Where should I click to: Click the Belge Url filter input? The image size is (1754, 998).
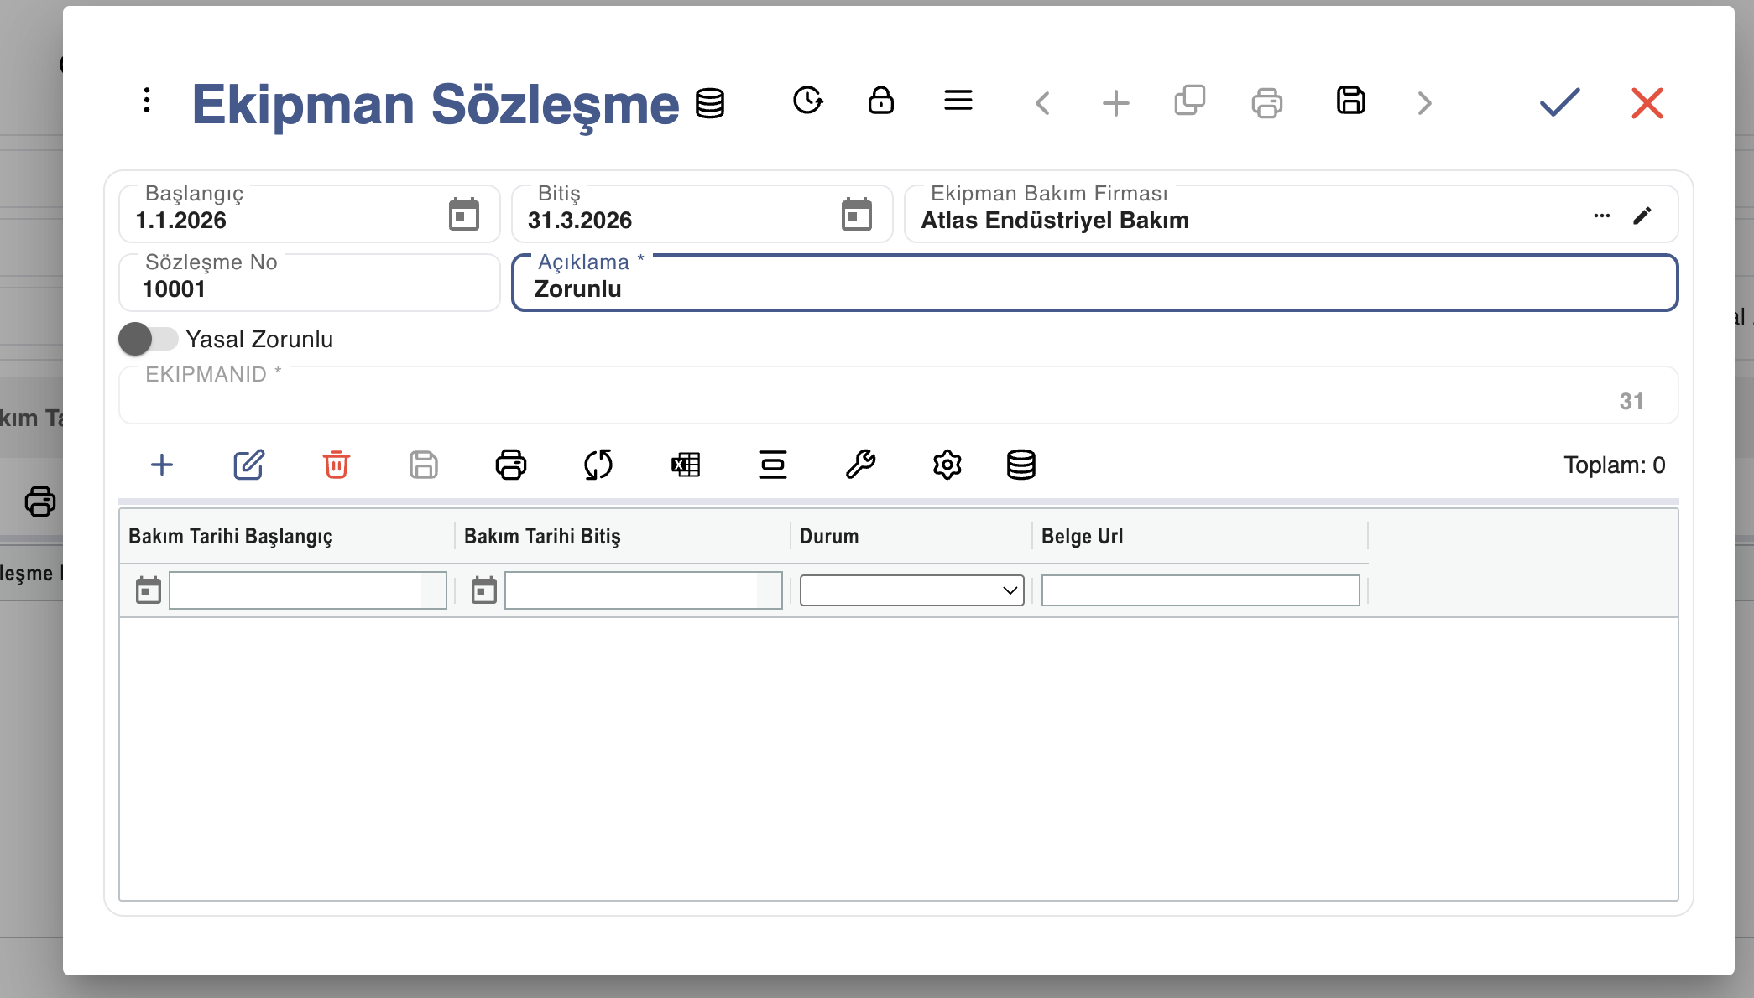point(1199,590)
